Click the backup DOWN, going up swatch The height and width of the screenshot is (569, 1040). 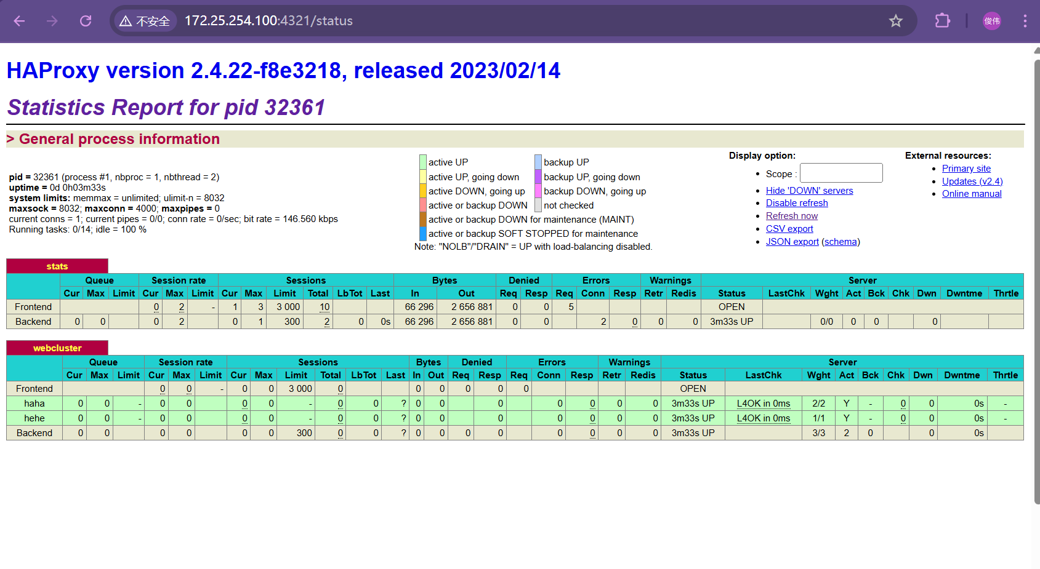(x=538, y=191)
